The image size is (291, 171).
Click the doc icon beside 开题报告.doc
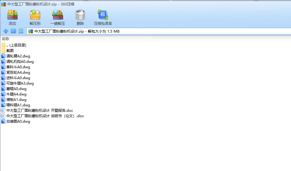(3, 111)
